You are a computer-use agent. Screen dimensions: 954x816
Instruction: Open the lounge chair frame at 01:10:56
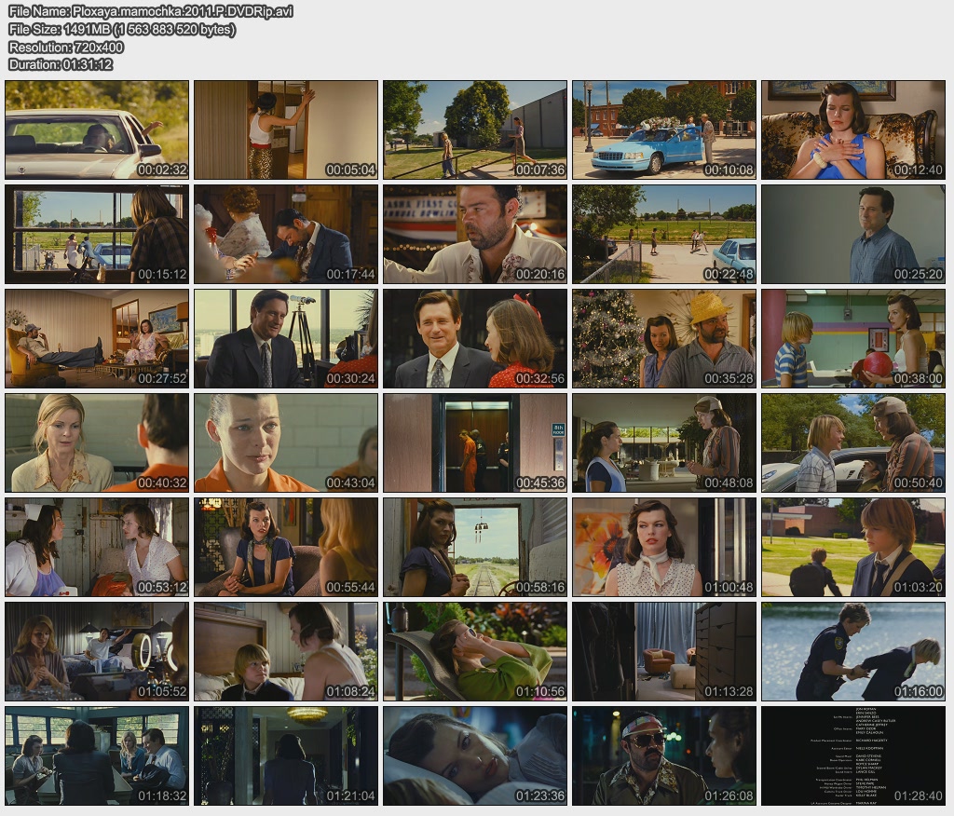coord(475,652)
